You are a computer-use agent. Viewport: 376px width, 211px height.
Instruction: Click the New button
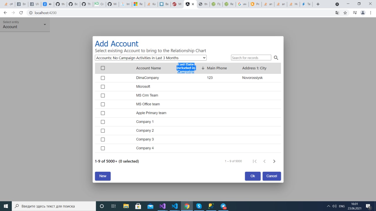(103, 176)
